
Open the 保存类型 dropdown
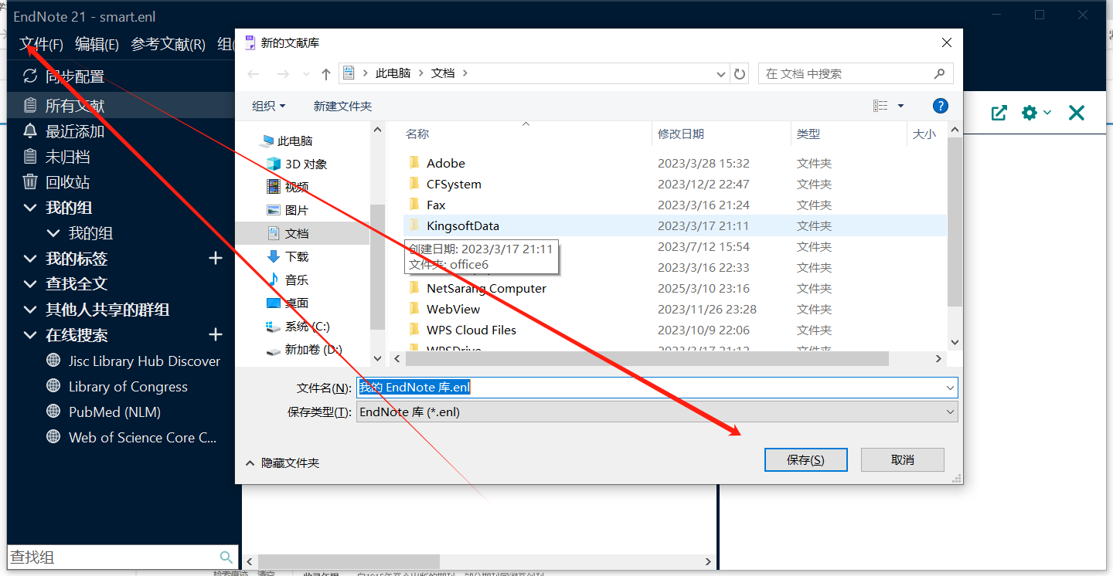tap(657, 412)
